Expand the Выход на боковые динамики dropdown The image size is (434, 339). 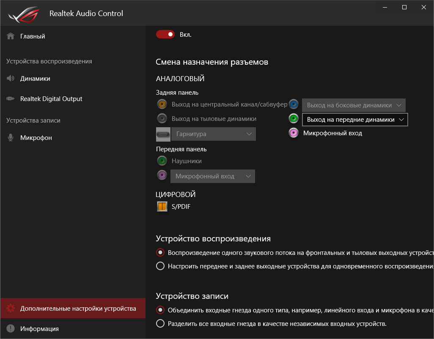[x=354, y=105]
